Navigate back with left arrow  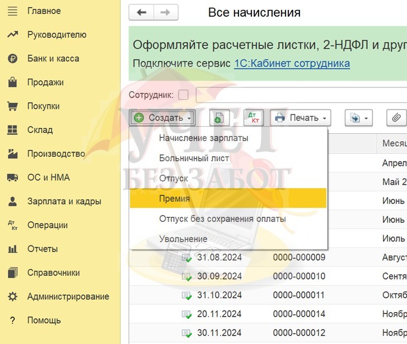coord(141,12)
